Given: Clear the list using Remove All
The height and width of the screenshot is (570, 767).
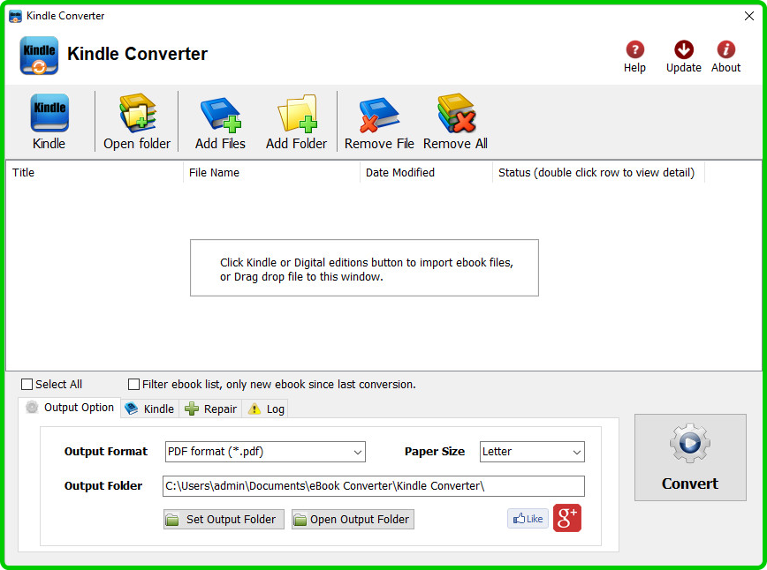Looking at the screenshot, I should (x=455, y=121).
